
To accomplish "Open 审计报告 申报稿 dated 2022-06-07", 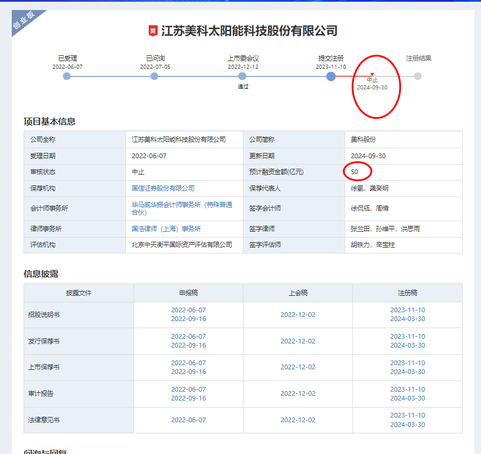I will pos(188,389).
